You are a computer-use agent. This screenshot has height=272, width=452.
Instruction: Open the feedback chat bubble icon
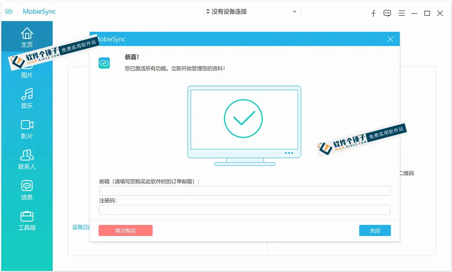tap(387, 13)
